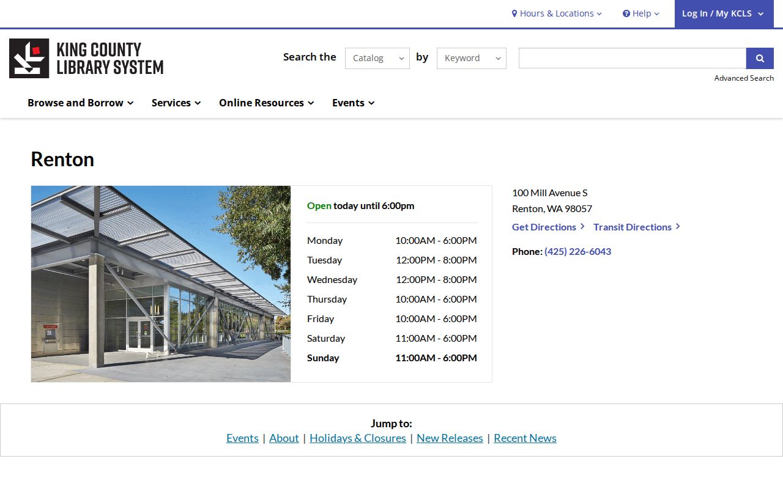This screenshot has height=489, width=783.
Task: Jump to New Releases
Action: click(x=450, y=438)
